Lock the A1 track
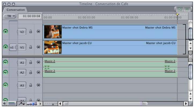 pos(31,62)
